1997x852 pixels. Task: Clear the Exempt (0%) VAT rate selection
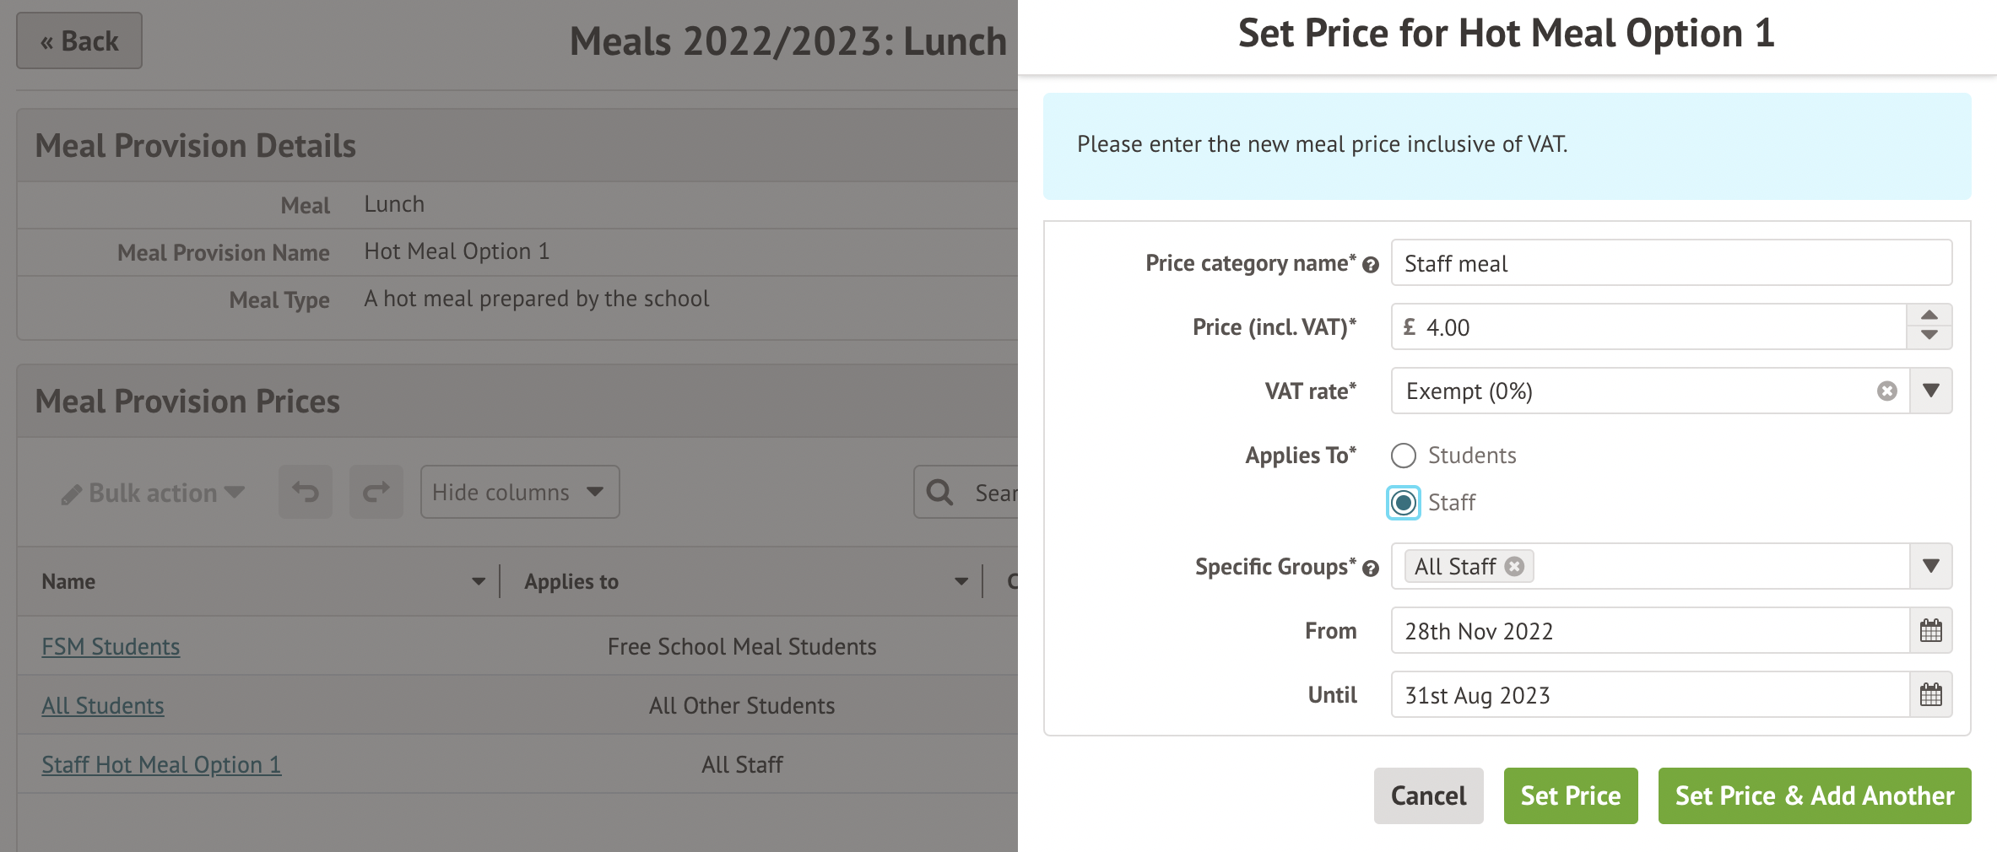pos(1886,391)
